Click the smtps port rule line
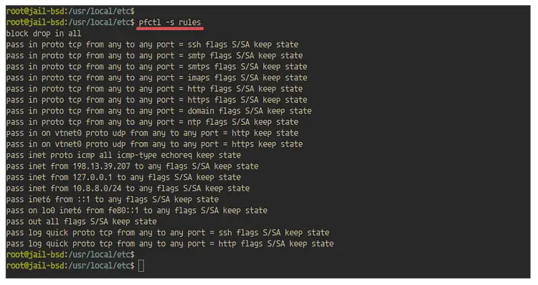Viewport: 538px width, 285px height. pos(156,67)
